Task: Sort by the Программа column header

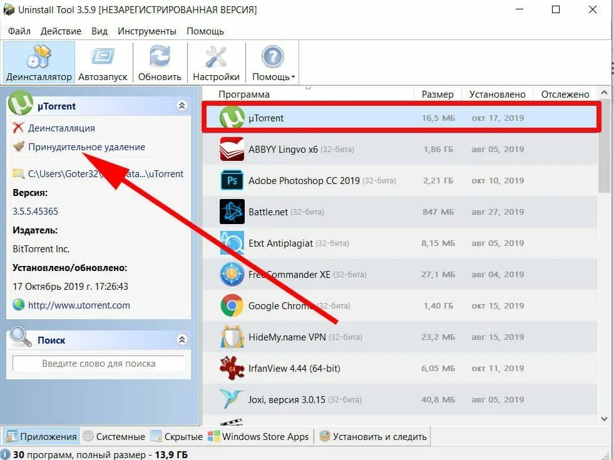Action: (x=243, y=95)
